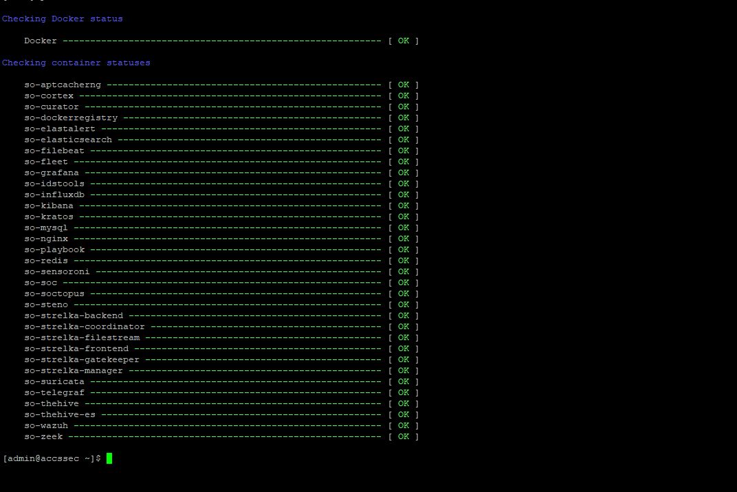Click the OK status for so-elasticsearch
Image resolution: width=737 pixels, height=492 pixels.
pyautogui.click(x=404, y=140)
